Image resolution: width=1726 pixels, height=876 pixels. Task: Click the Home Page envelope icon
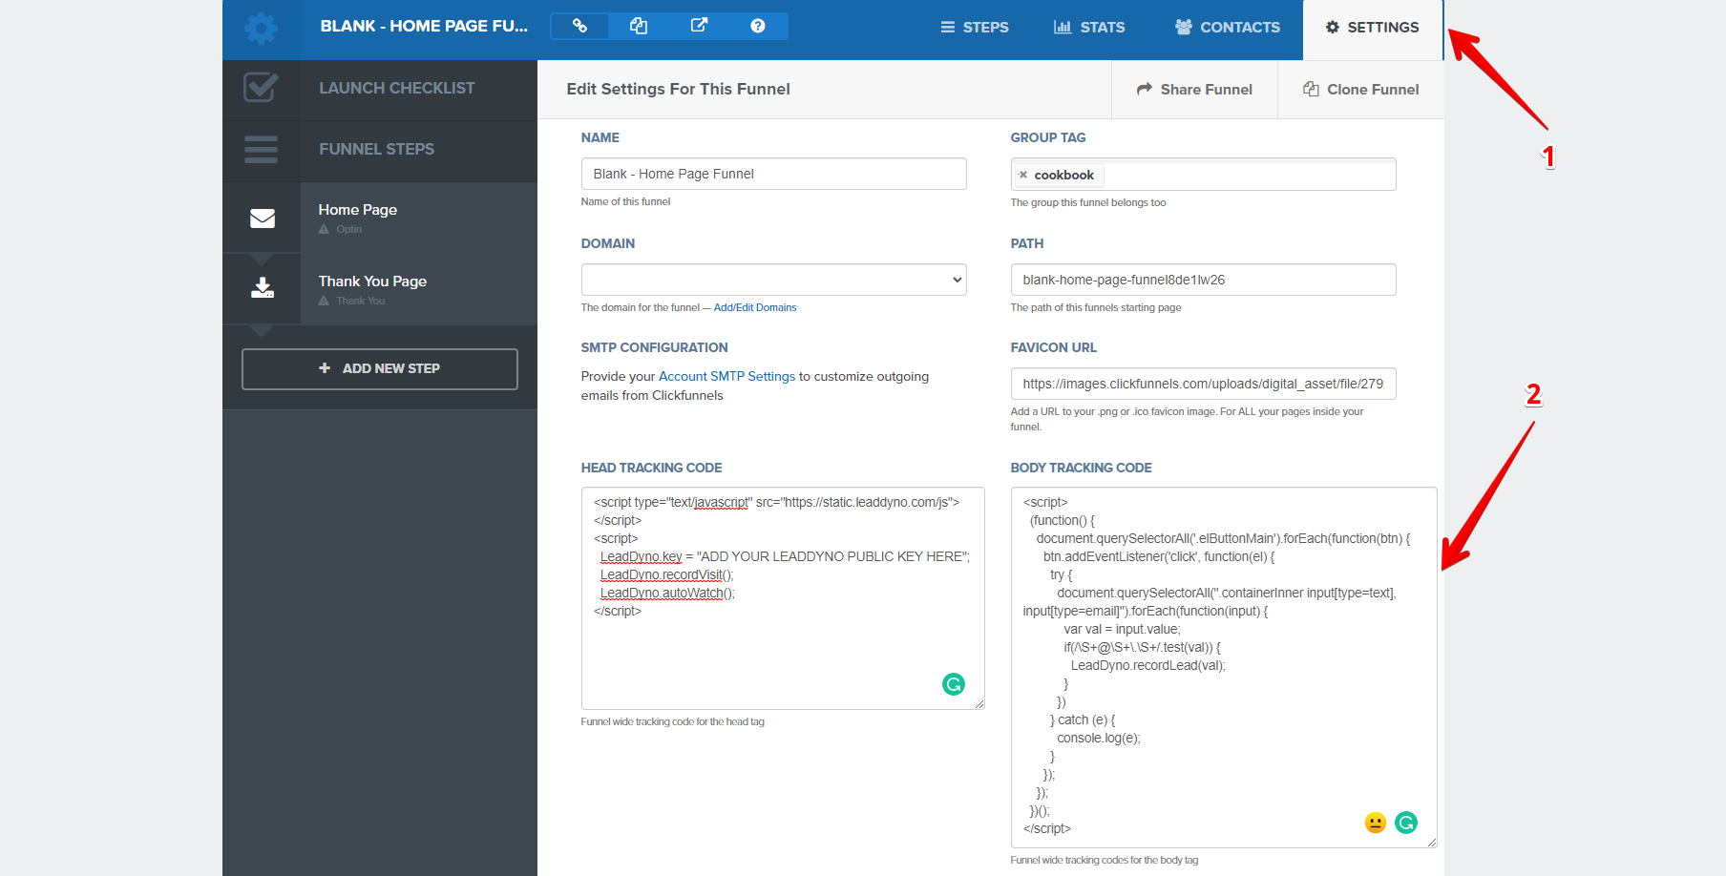coord(263,219)
